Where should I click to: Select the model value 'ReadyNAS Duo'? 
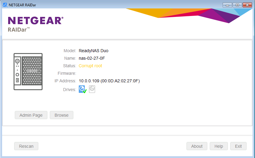tap(94, 51)
